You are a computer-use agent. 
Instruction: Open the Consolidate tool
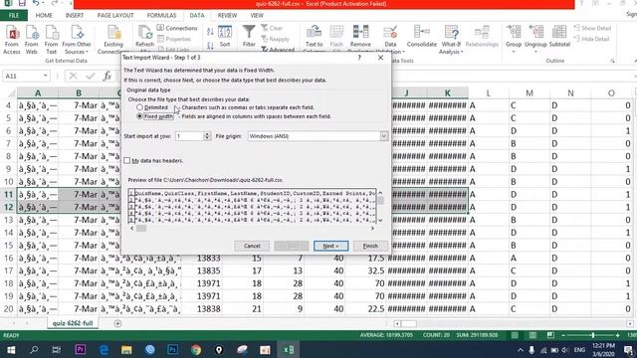422,37
